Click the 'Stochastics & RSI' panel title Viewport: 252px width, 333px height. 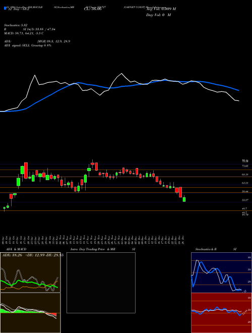216,249
